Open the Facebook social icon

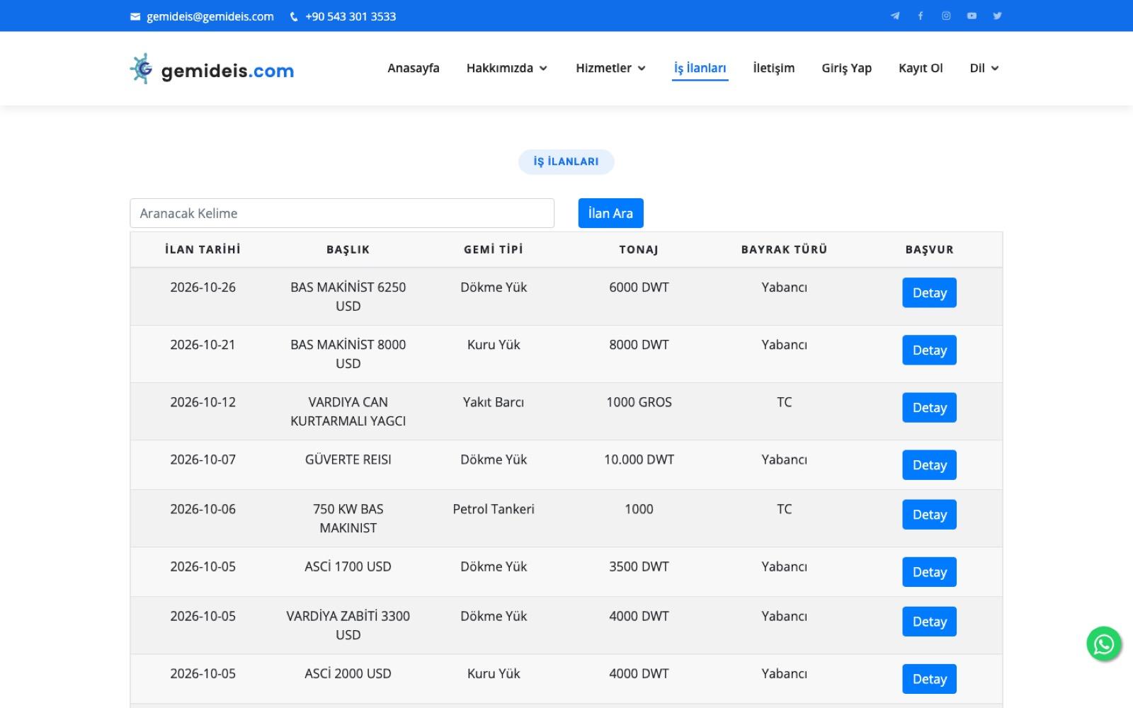[921, 16]
